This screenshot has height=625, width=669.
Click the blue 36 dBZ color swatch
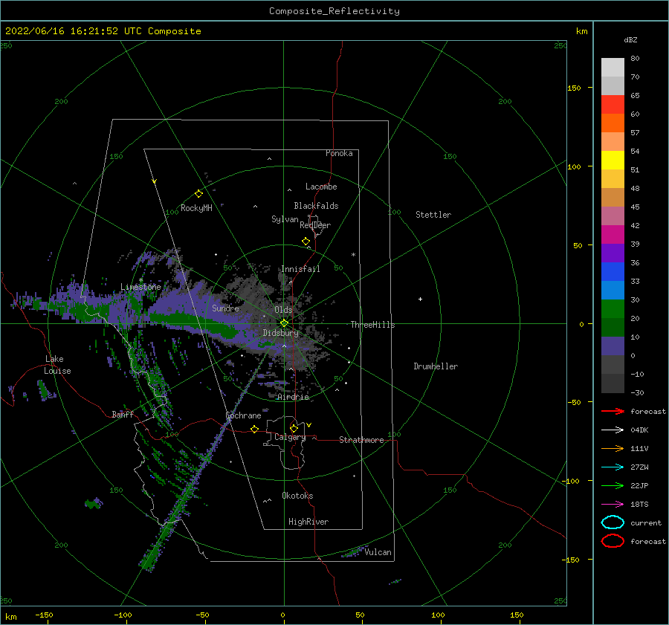point(613,271)
